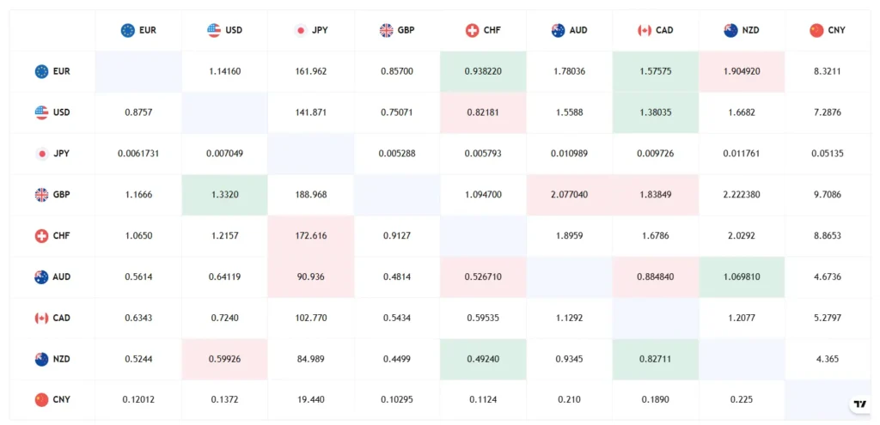The width and height of the screenshot is (880, 425).
Task: Click the Japan flag icon in header row
Action: click(300, 30)
